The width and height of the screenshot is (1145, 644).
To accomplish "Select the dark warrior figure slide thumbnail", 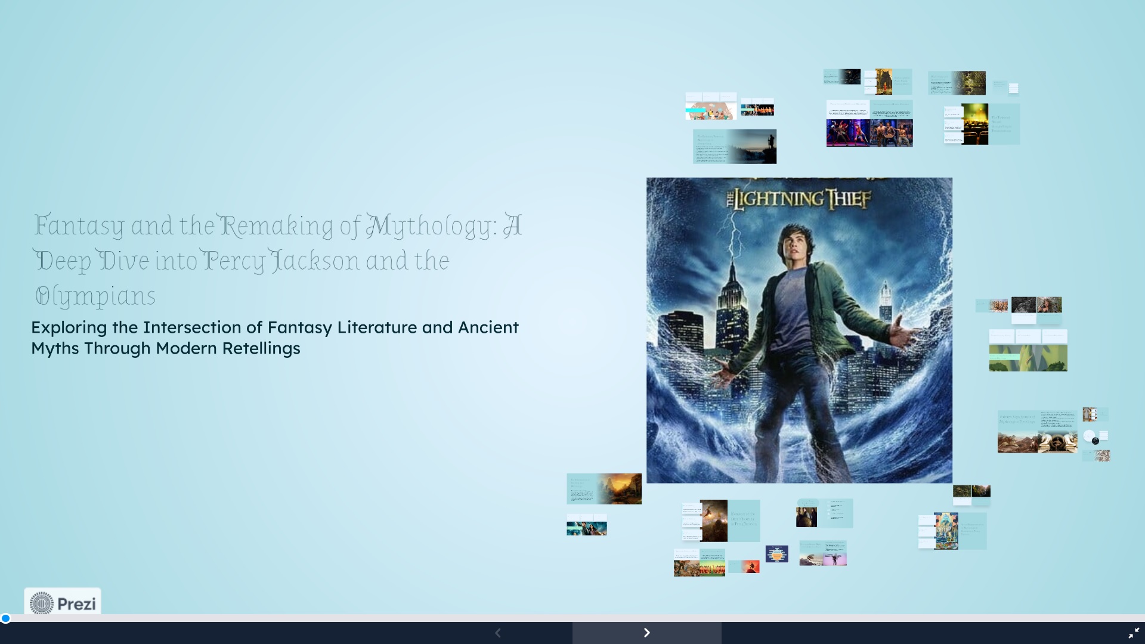I will point(713,521).
